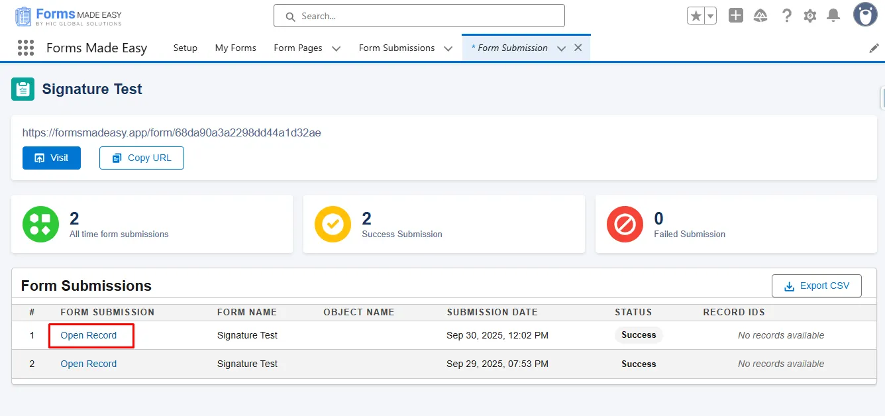
Task: Open the Setup gear icon
Action: pyautogui.click(x=809, y=16)
